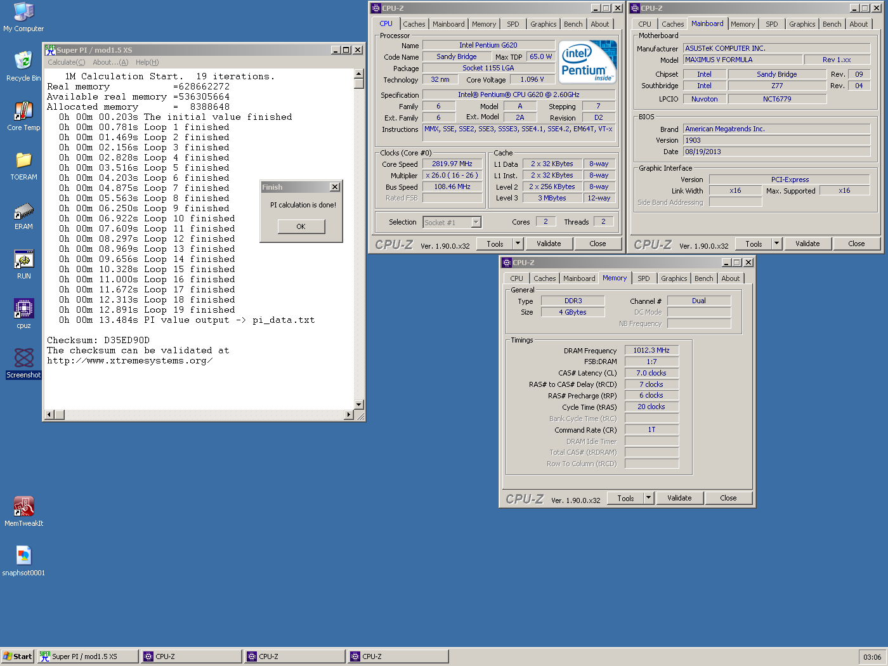Select the RUN desktop shortcut

tap(23, 264)
